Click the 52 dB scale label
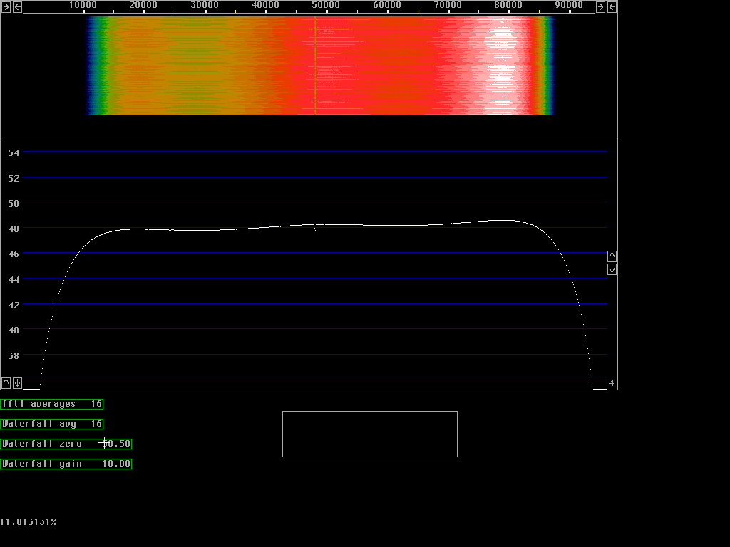Viewport: 730px width, 547px height. (14, 178)
